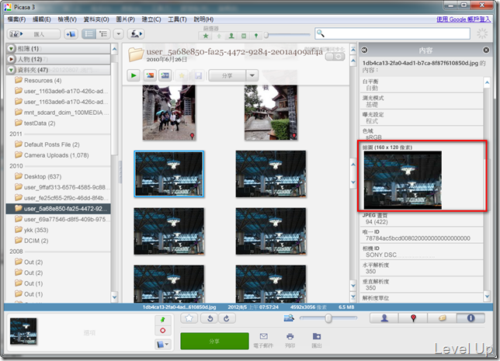Close the 內容 properties panel
The height and width of the screenshot is (361, 500).
click(486, 50)
